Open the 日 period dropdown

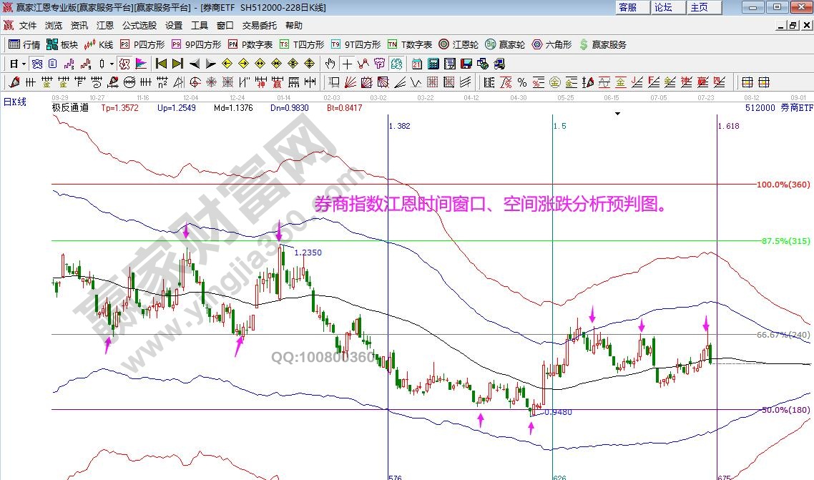17,63
